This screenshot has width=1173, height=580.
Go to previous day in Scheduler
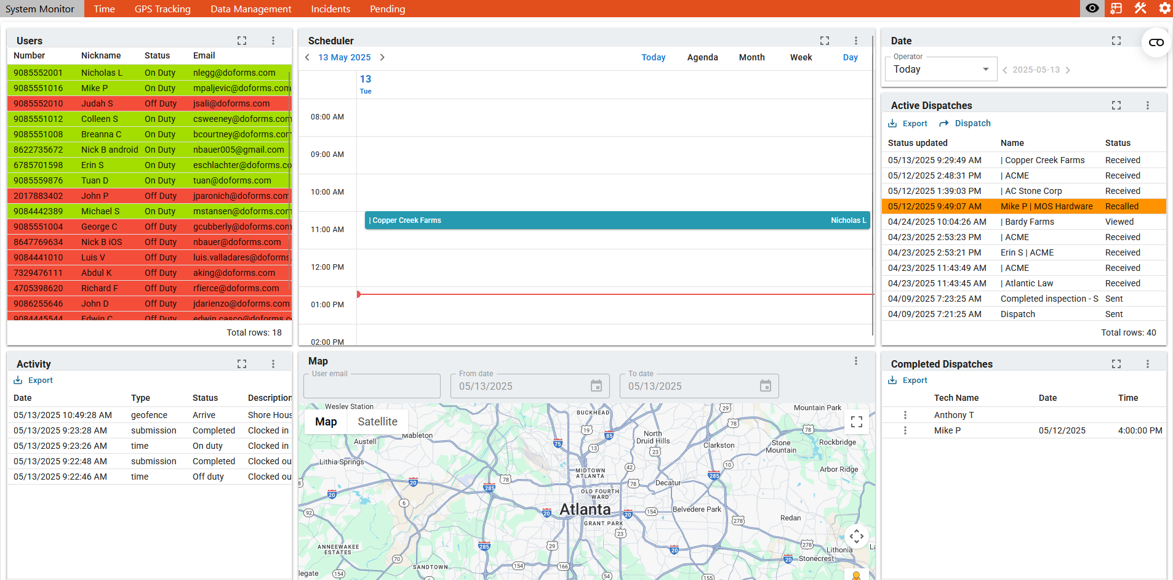(x=307, y=57)
